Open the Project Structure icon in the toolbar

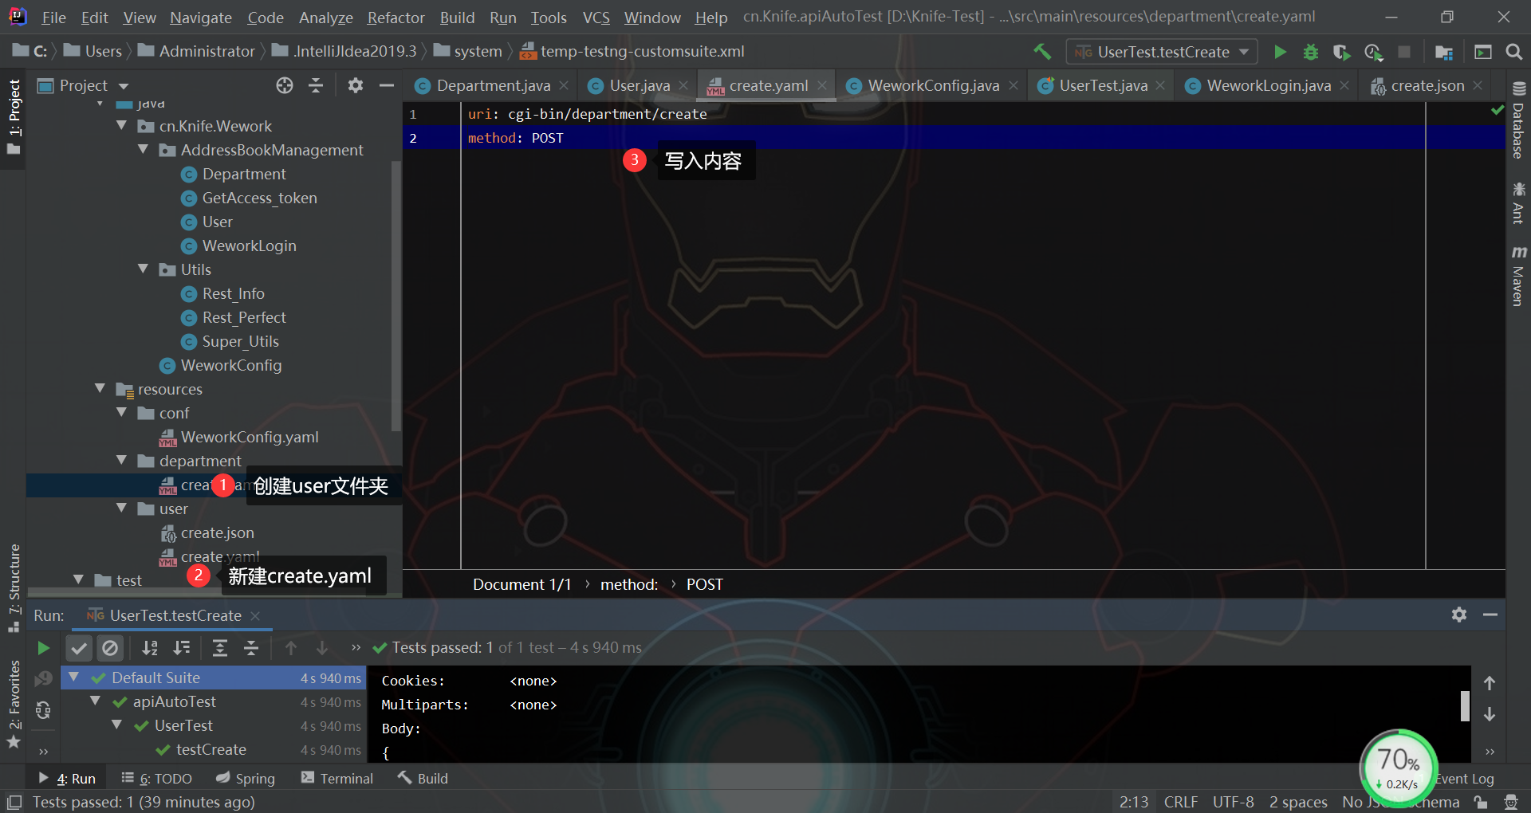[1443, 52]
